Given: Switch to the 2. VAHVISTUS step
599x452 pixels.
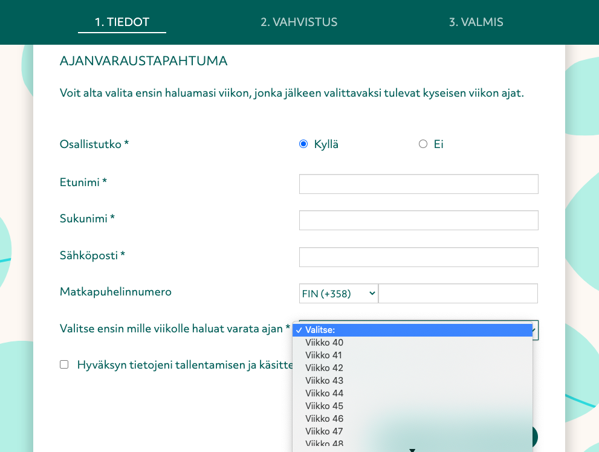Looking at the screenshot, I should click(299, 22).
